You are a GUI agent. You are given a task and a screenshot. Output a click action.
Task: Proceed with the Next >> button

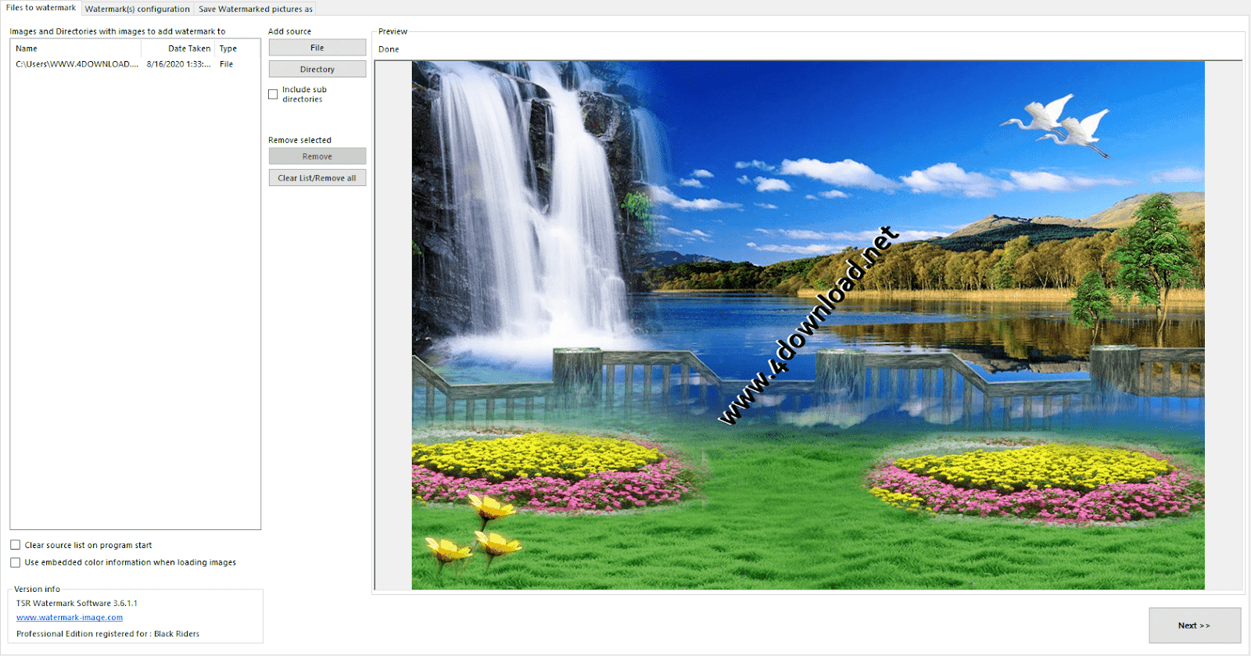point(1195,626)
